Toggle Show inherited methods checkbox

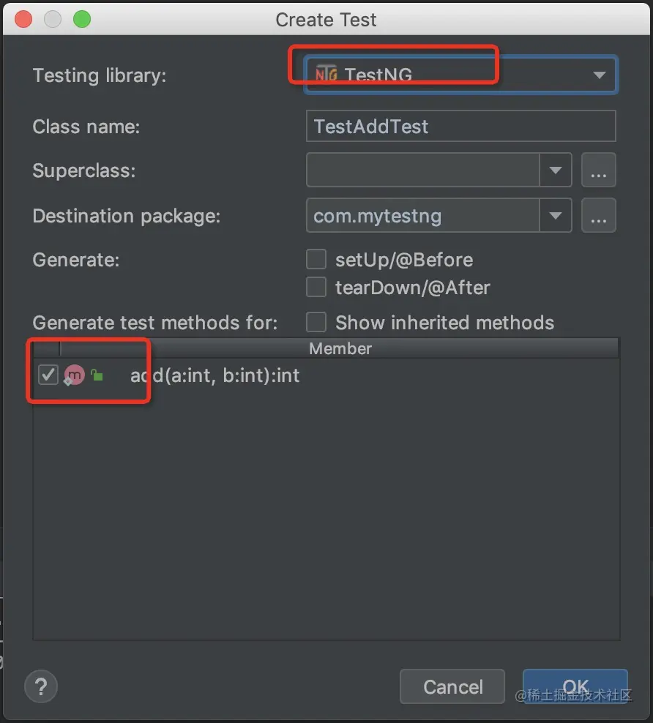316,323
